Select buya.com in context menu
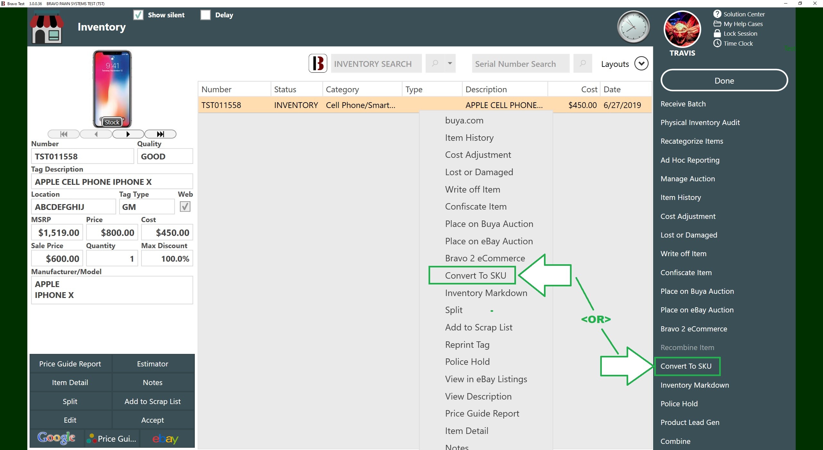The image size is (823, 450). [x=464, y=120]
